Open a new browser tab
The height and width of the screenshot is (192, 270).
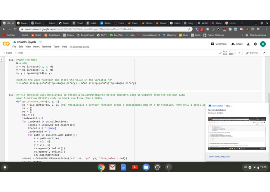click(242, 23)
